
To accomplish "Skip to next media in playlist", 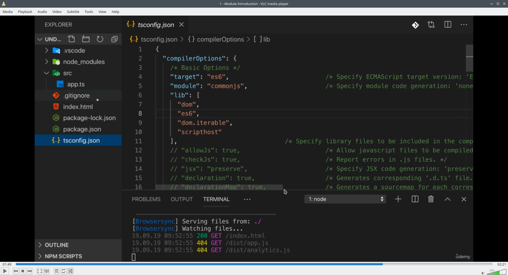I will point(30,271).
